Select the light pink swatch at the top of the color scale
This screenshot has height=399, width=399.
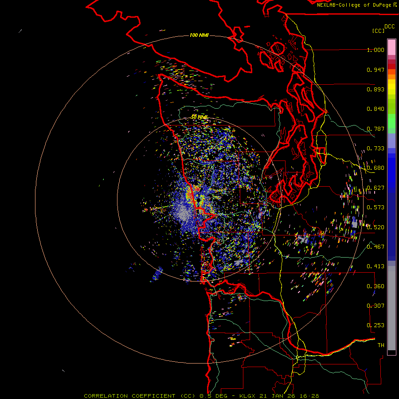tap(391, 47)
